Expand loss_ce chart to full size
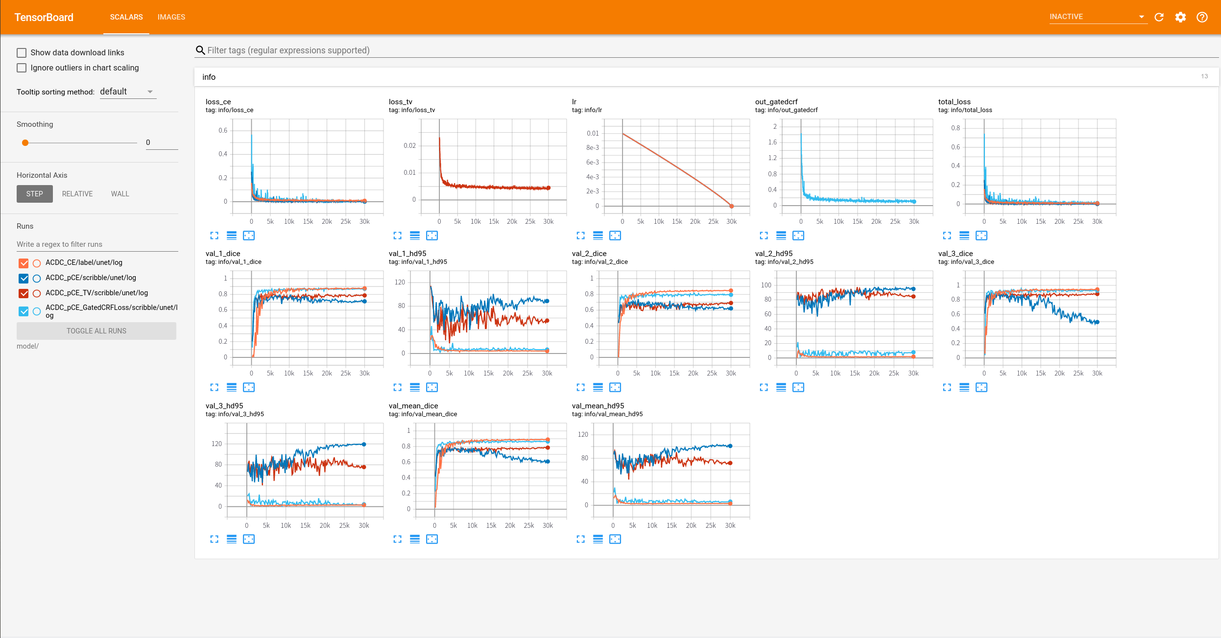 click(215, 236)
